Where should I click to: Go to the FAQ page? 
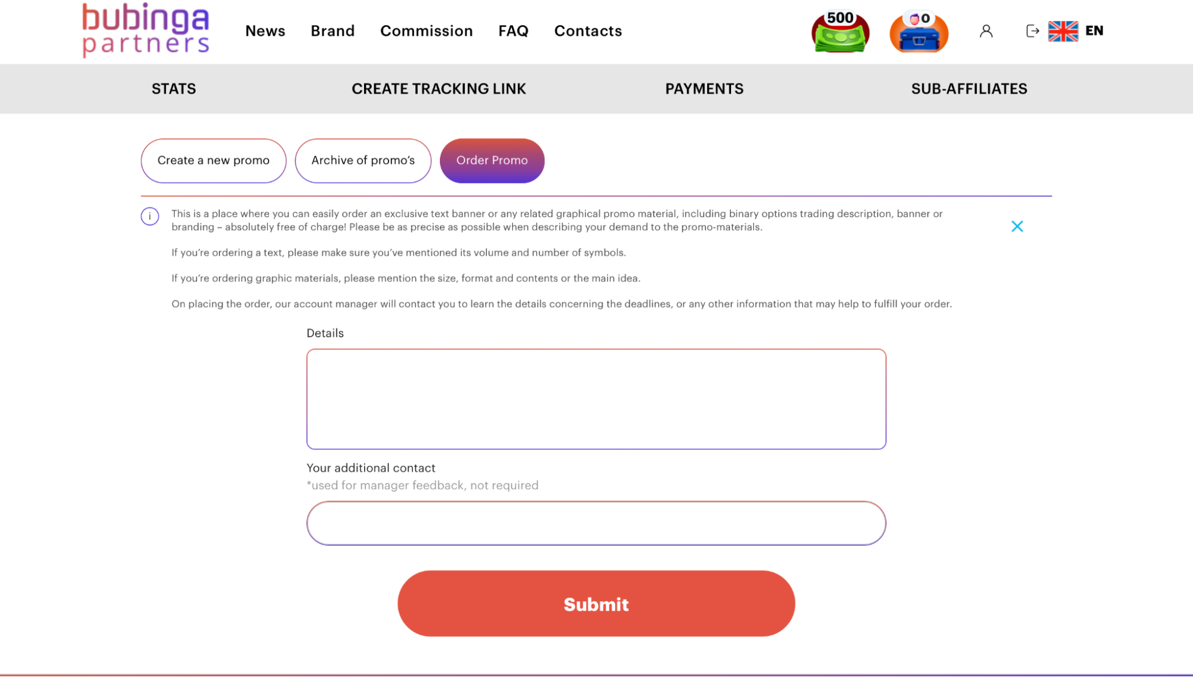click(513, 31)
